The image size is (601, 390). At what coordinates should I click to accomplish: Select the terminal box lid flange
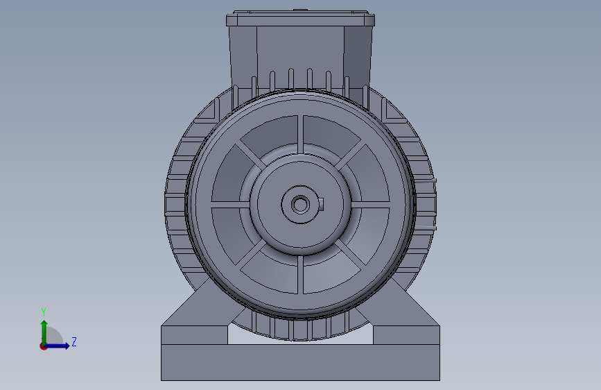(x=300, y=20)
